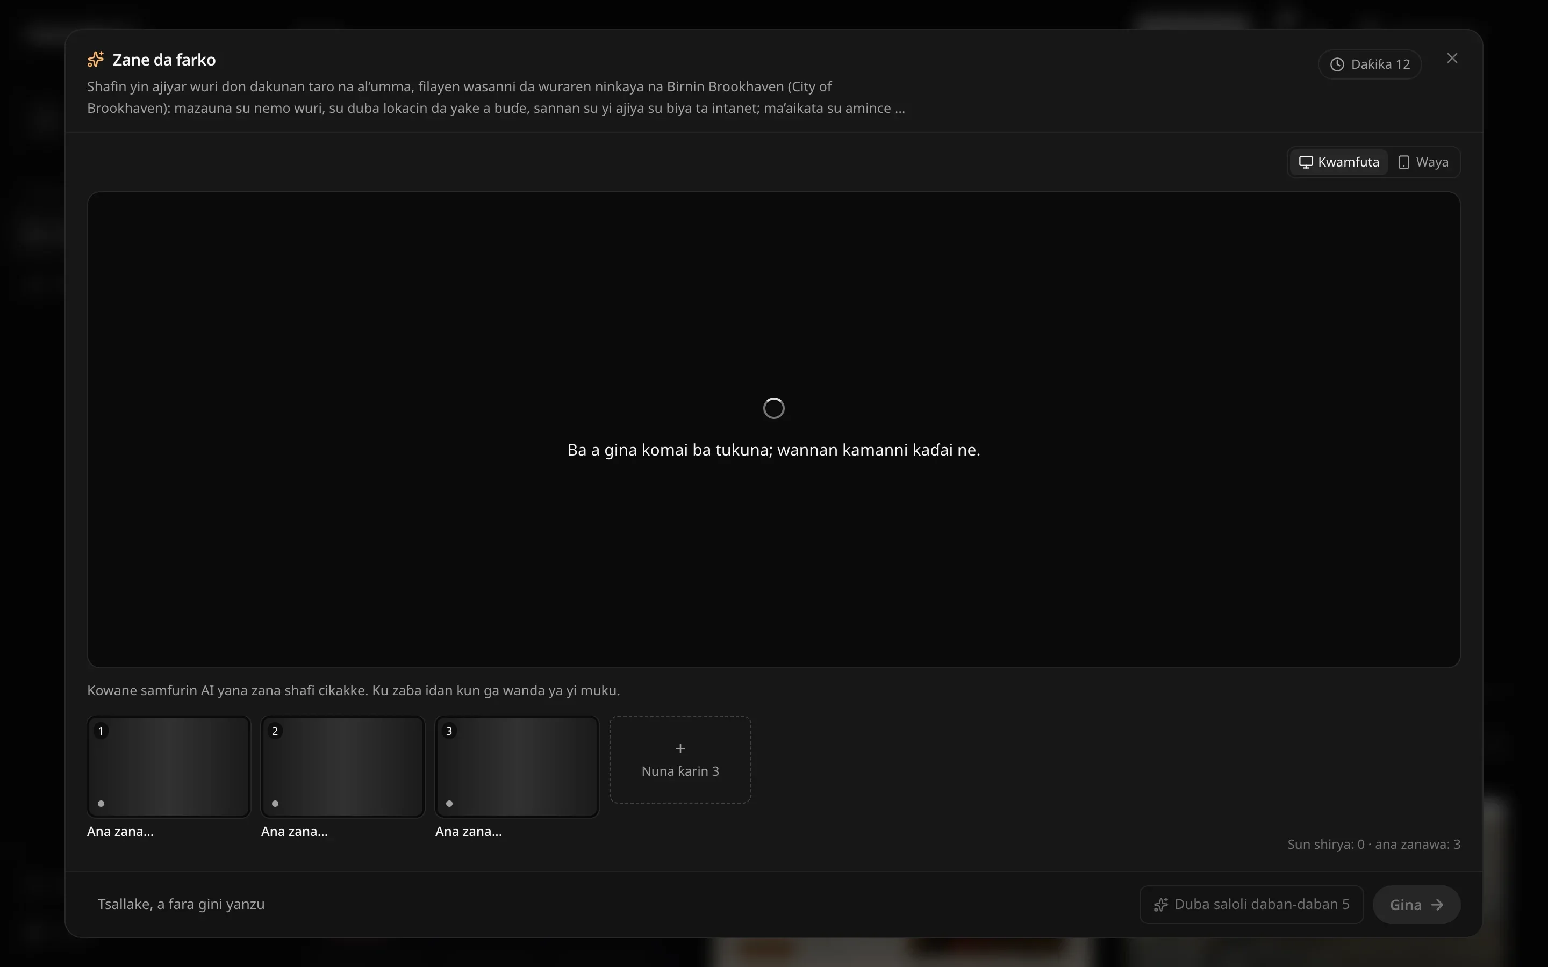Click the clock icon in Dakika 12
Viewport: 1548px width, 967px height.
pyautogui.click(x=1337, y=64)
